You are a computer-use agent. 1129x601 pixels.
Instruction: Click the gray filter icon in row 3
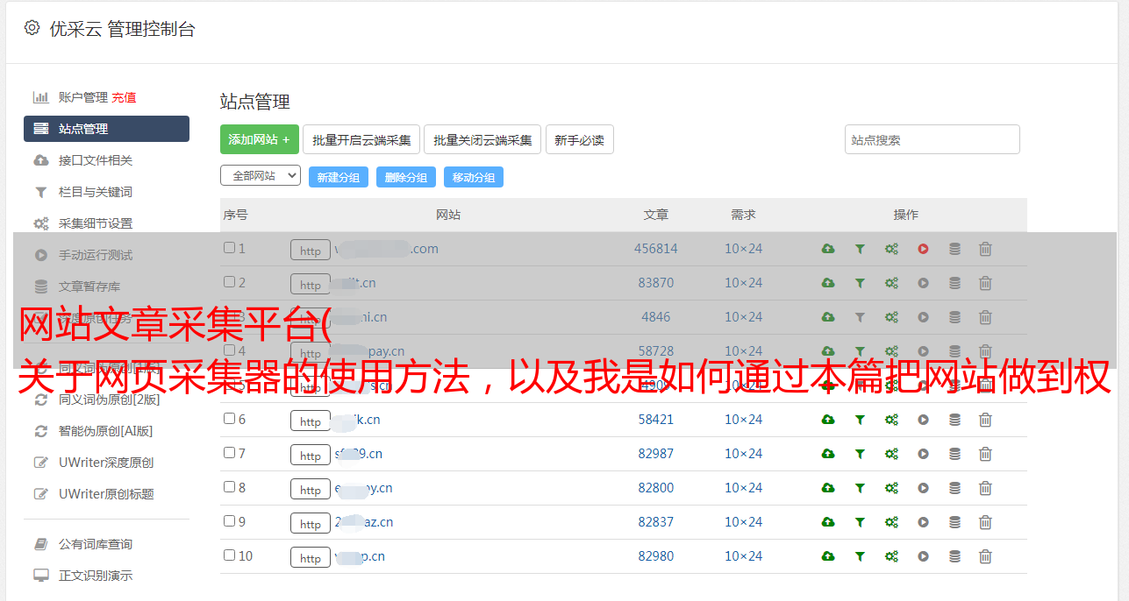[860, 317]
